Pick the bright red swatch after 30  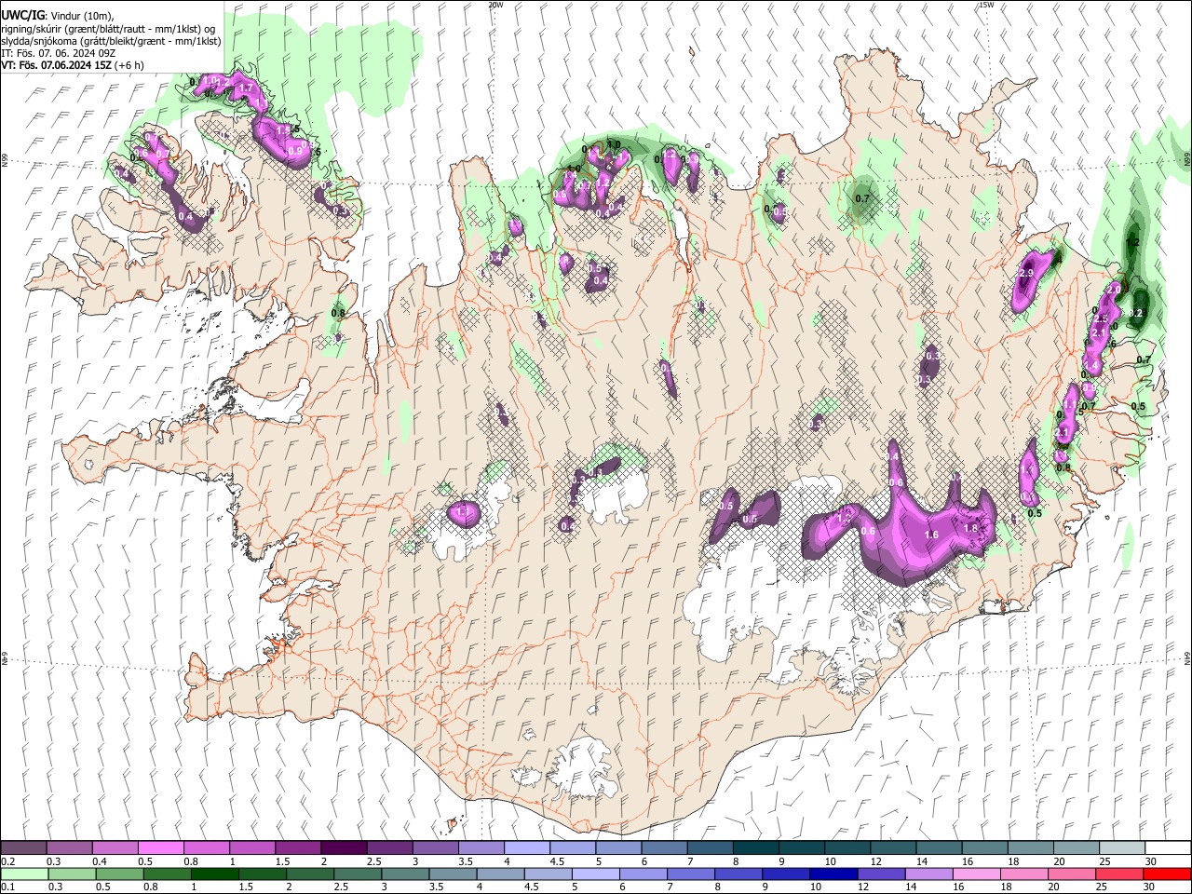coord(1167,874)
